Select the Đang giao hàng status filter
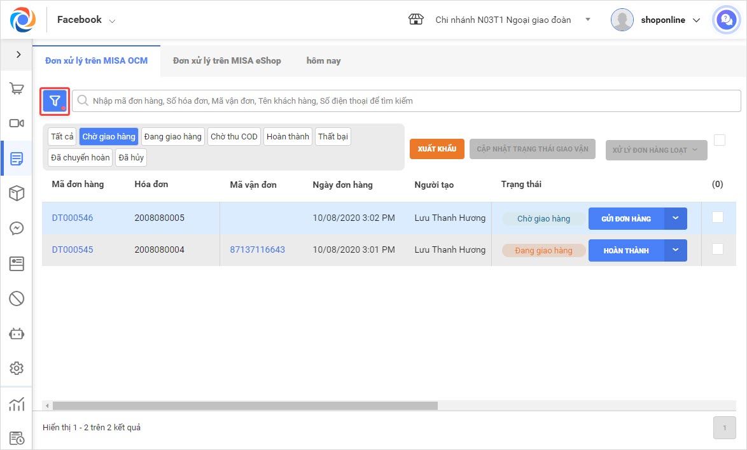 tap(172, 137)
